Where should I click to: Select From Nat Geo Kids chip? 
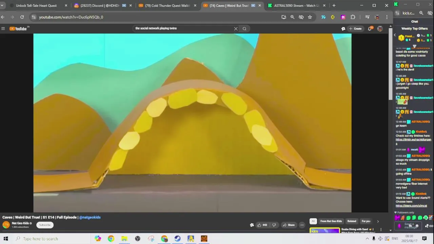[331, 221]
